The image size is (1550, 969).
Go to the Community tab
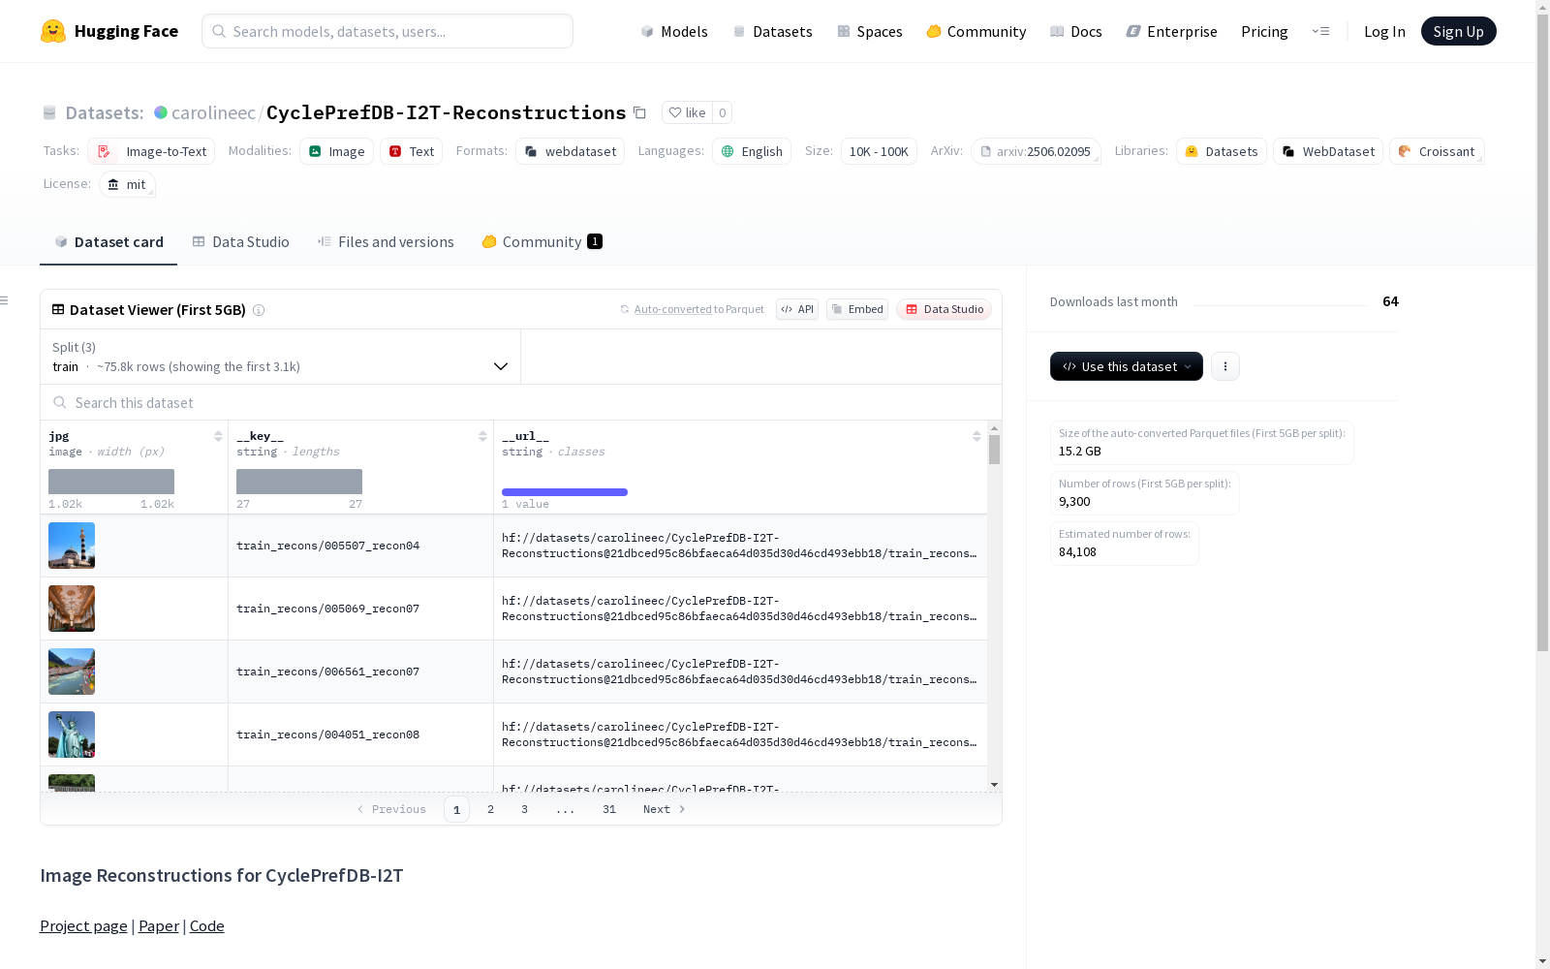click(x=542, y=242)
